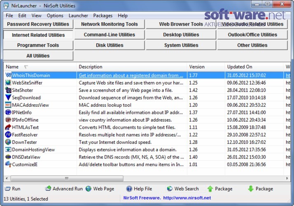Image resolution: width=294 pixels, height=206 pixels.
Task: Switch to Network Monitoring Tools category
Action: pos(110,24)
